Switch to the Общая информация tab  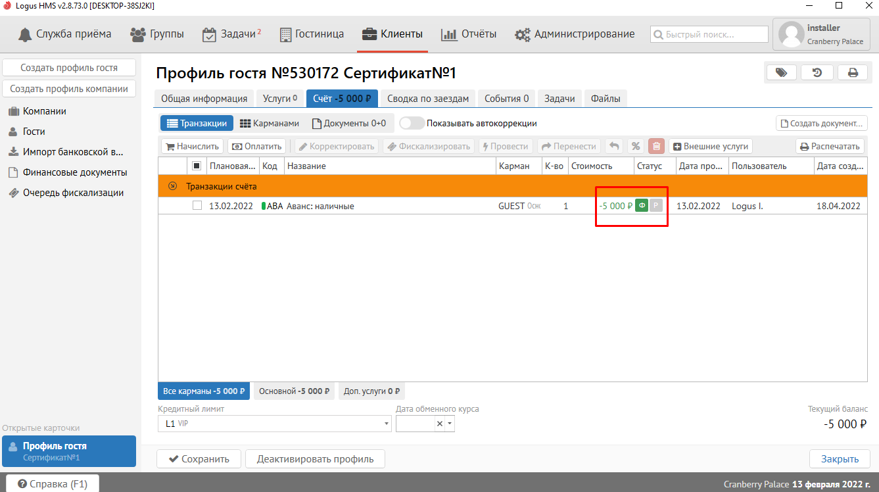coord(204,99)
